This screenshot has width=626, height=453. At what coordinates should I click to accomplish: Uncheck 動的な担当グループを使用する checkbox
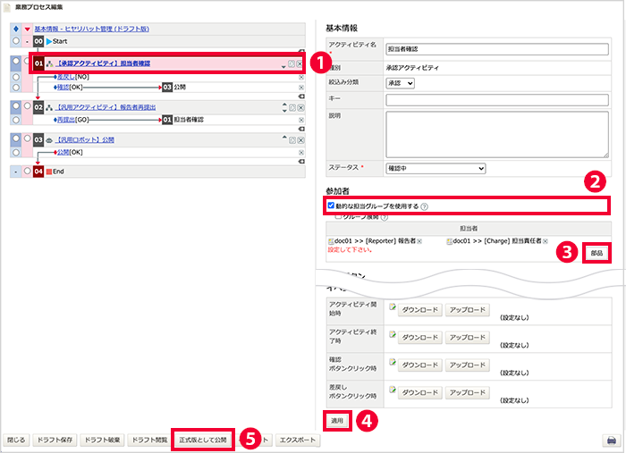[x=331, y=206]
